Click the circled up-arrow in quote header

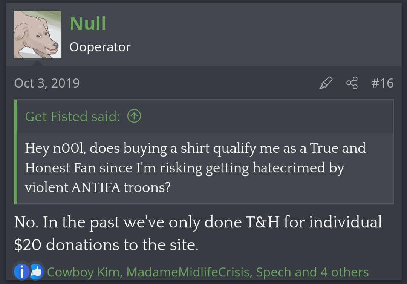[x=134, y=116]
